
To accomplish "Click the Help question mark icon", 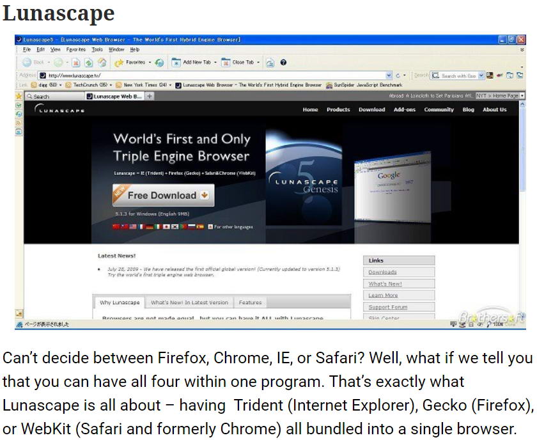I will pyautogui.click(x=283, y=63).
